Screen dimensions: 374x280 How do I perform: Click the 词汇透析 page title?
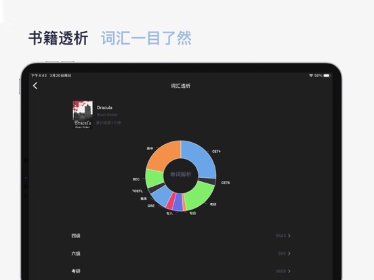[180, 86]
